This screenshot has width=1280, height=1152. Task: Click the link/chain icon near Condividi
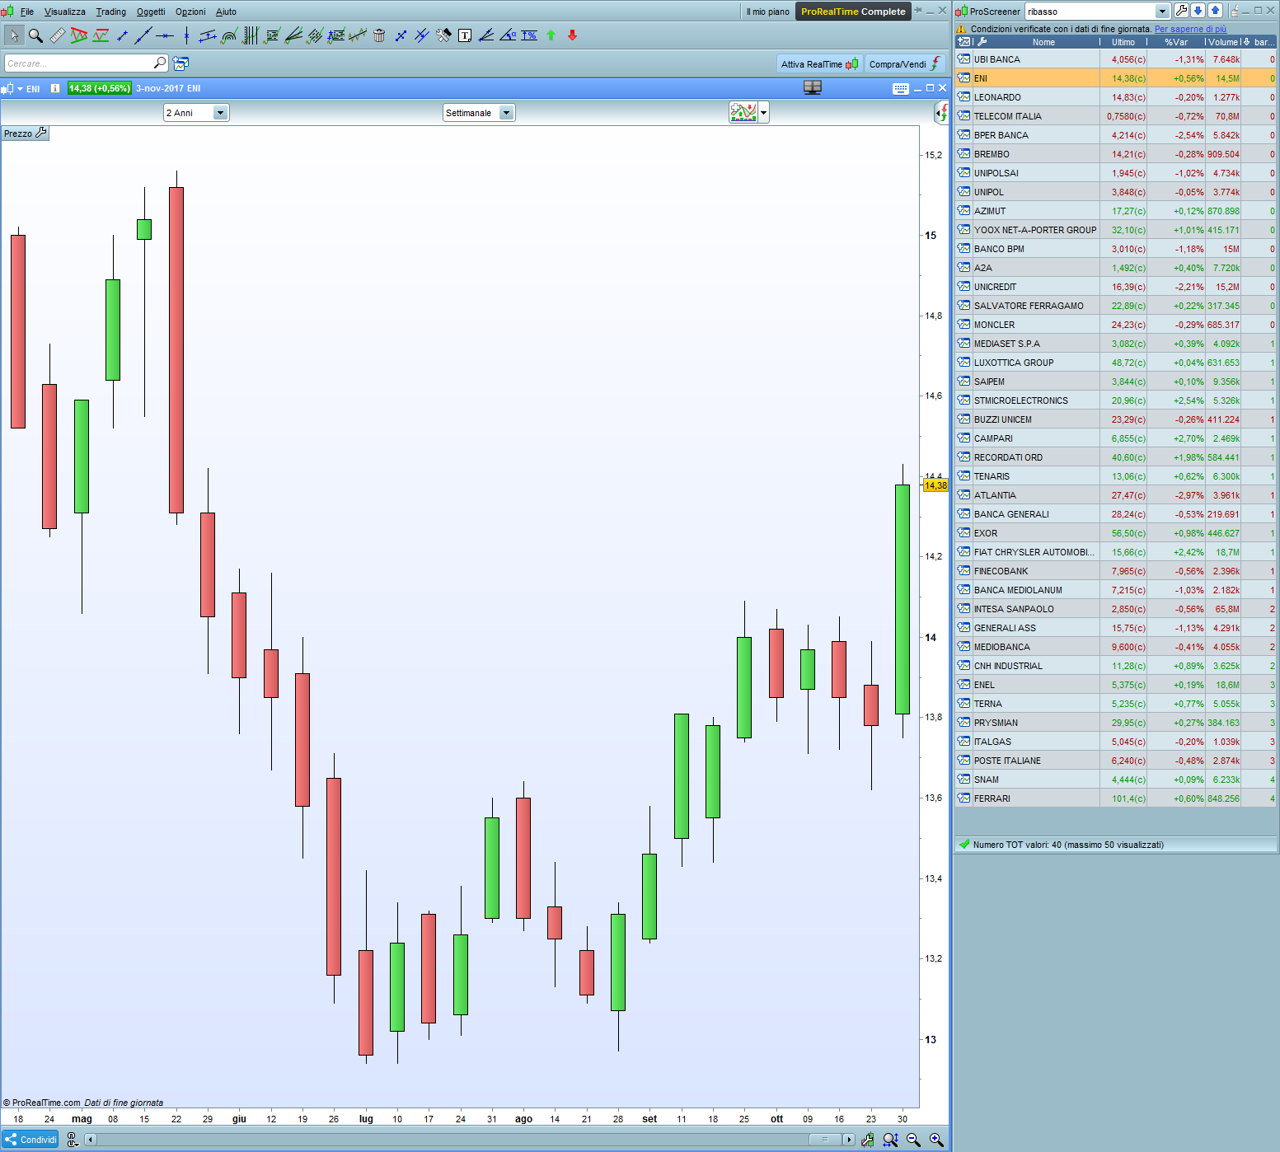(73, 1140)
